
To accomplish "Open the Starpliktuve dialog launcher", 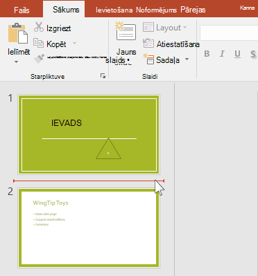I will click(x=103, y=76).
